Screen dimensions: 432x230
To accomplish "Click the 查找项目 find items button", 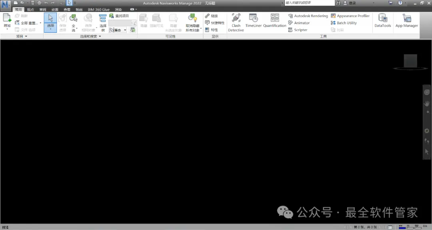I will pos(119,16).
